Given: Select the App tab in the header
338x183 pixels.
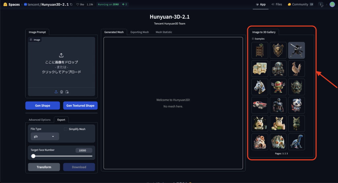Looking at the screenshot, I should tap(261, 4).
